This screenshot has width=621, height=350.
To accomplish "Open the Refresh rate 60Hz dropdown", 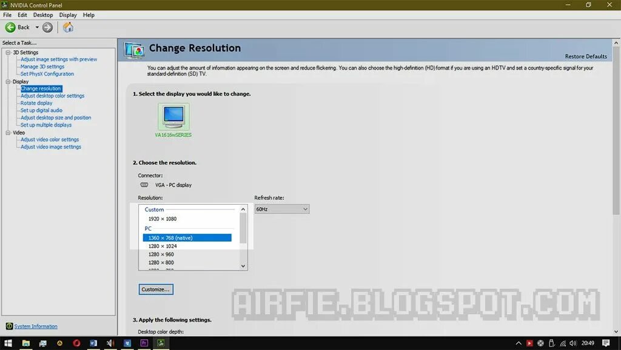I will coord(281,209).
